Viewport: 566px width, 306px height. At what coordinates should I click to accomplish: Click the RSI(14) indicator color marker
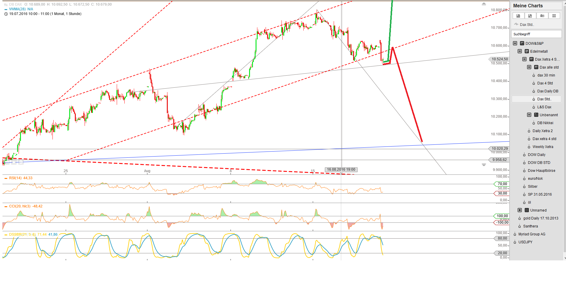(x=6, y=178)
